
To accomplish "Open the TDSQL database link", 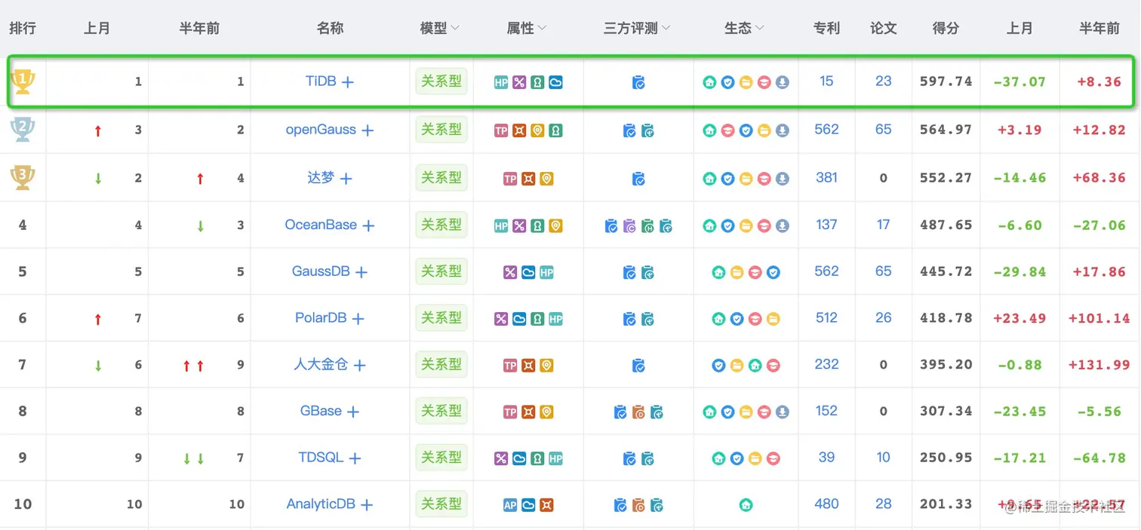I will point(321,458).
